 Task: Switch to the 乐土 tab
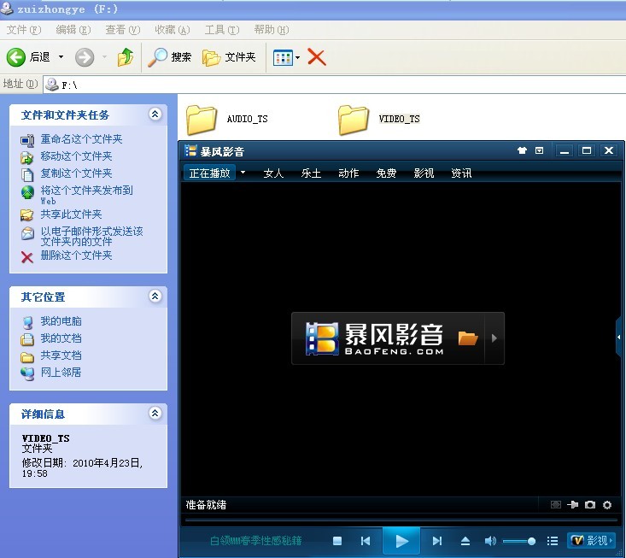click(311, 173)
